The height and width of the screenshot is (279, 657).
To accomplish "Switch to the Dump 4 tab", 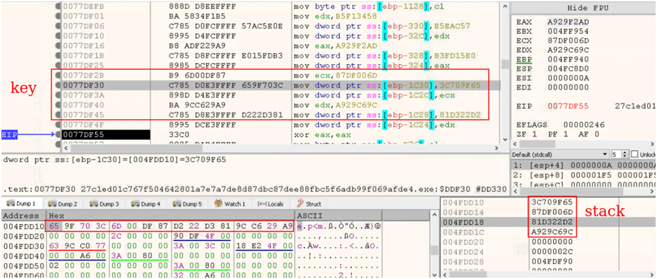I will (x=146, y=204).
